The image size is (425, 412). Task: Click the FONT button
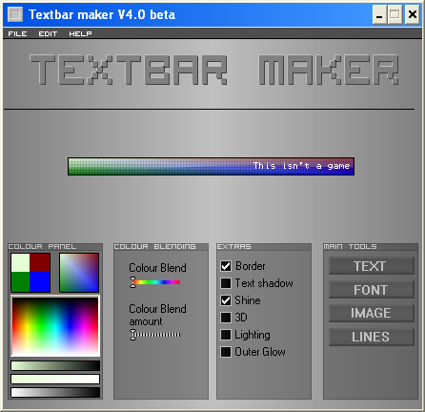pos(372,290)
